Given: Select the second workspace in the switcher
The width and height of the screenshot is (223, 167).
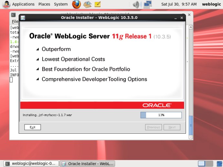Looking at the screenshot, I should pyautogui.click(x=209, y=163).
